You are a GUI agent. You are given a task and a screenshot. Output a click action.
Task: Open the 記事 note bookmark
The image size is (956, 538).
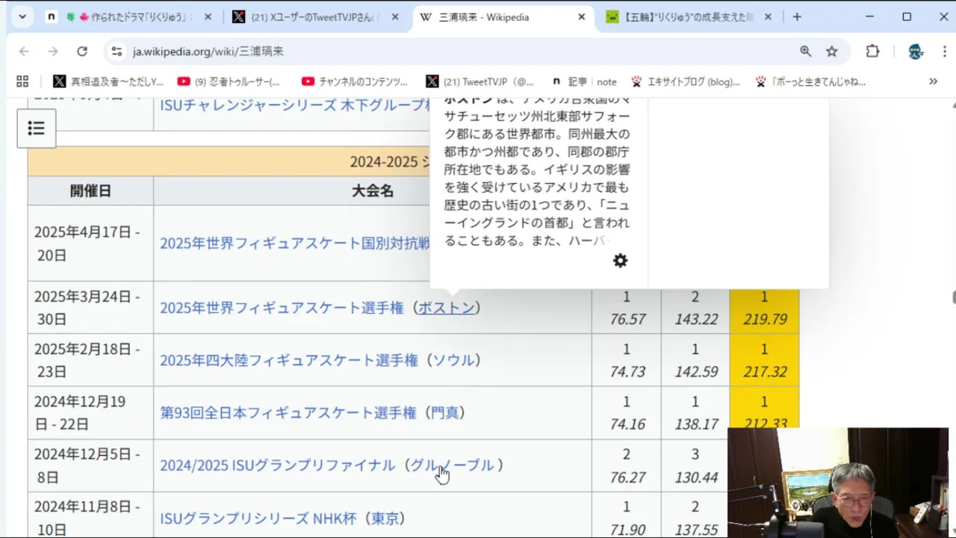(584, 81)
